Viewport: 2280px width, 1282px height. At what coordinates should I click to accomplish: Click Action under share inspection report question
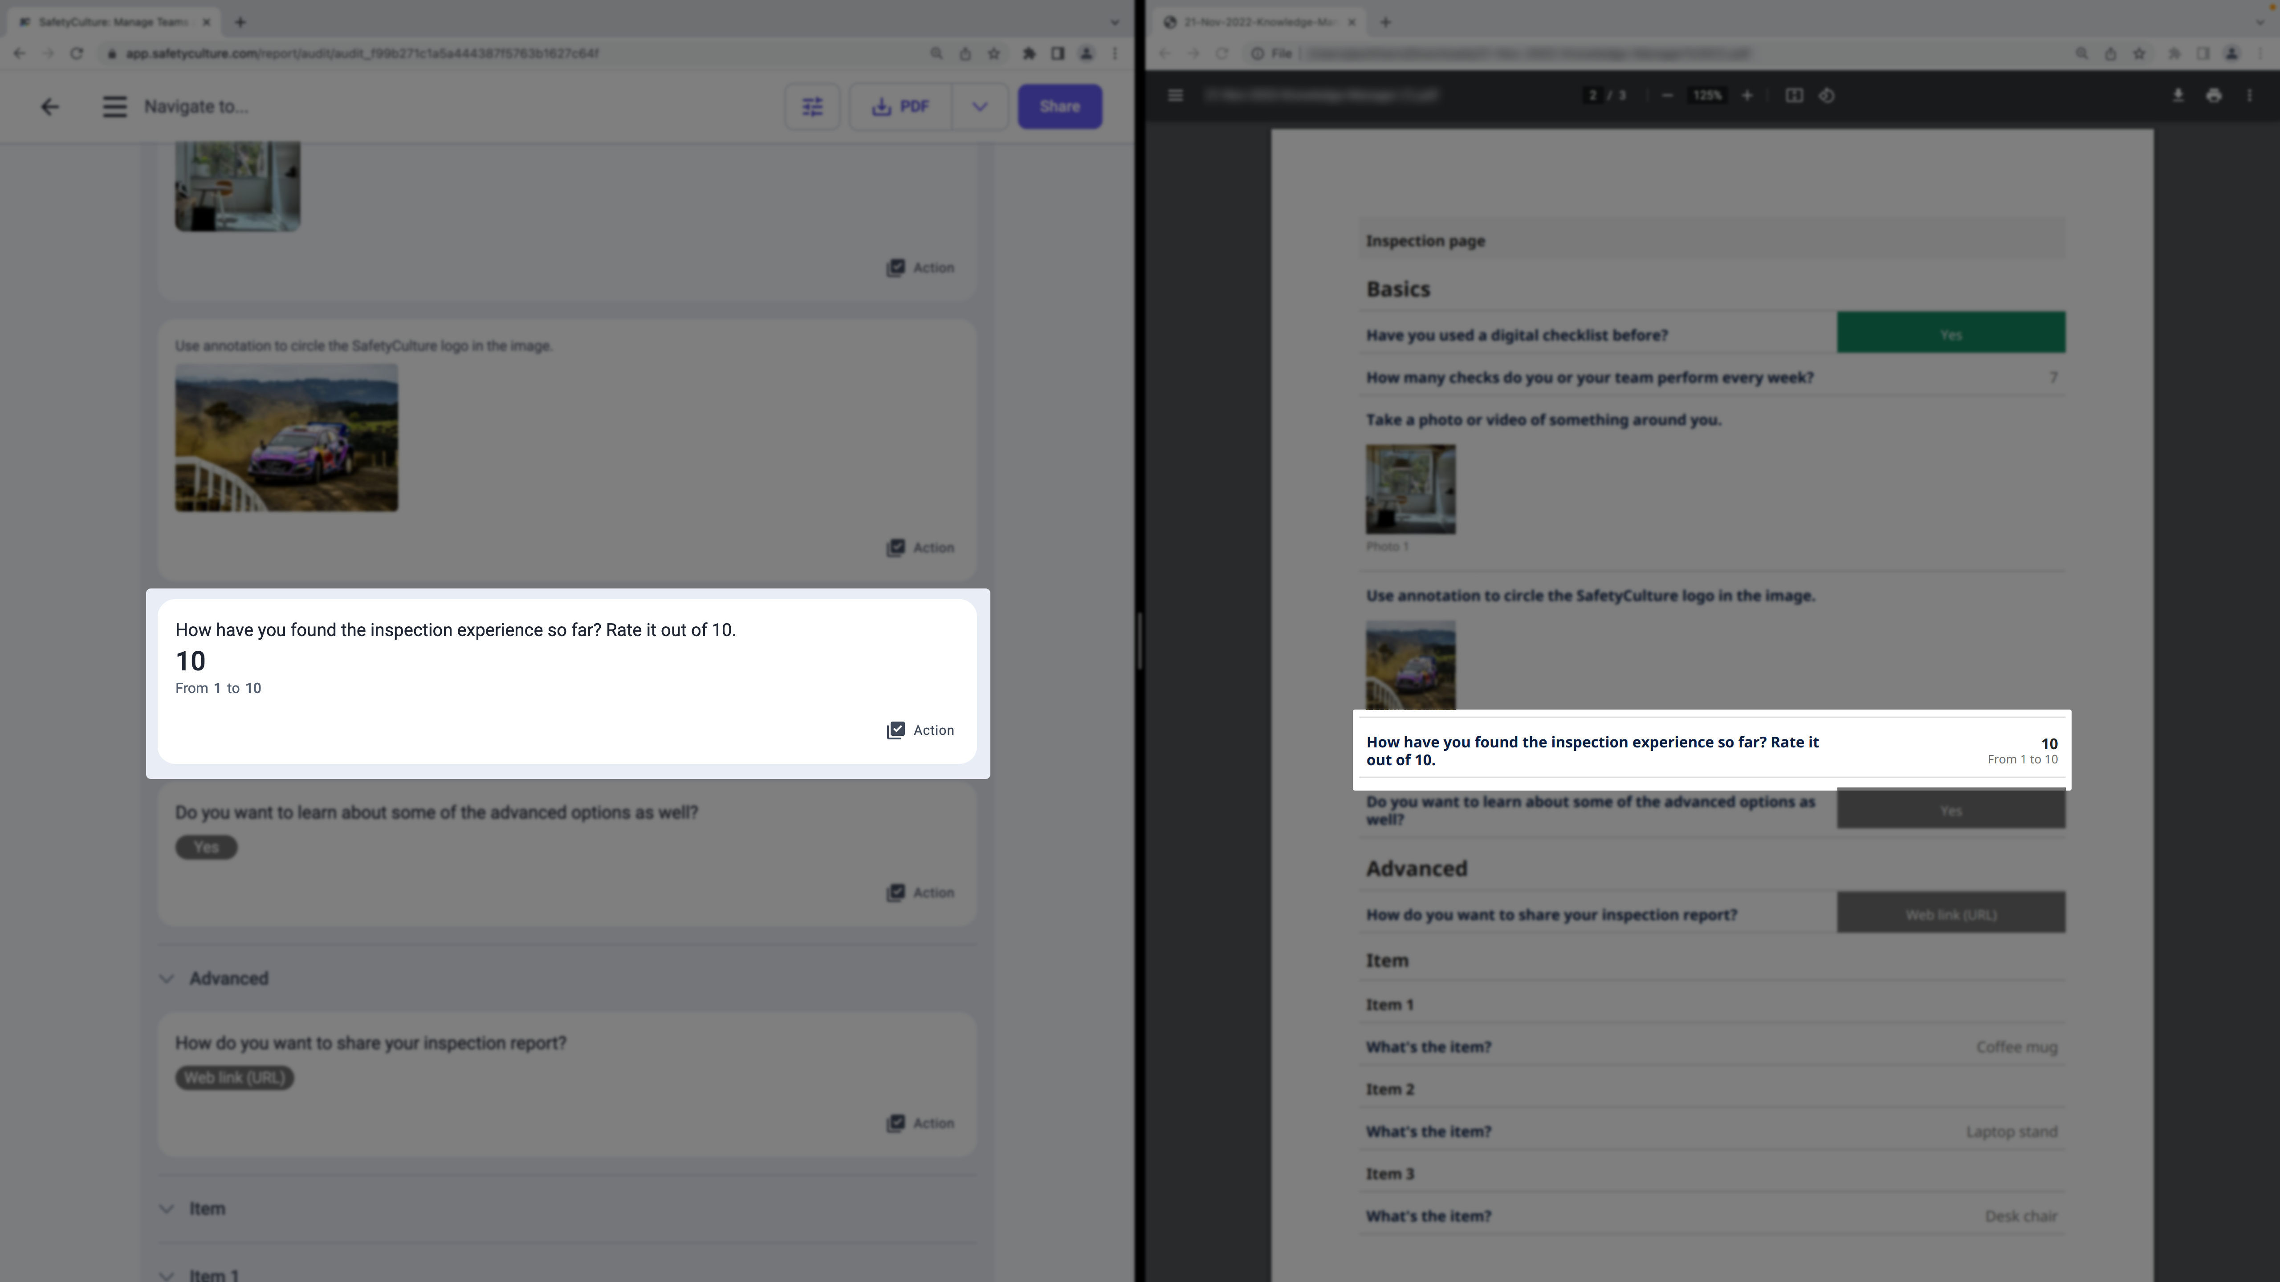coord(920,1123)
